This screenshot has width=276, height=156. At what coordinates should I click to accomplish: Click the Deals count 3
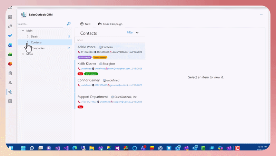(x=69, y=37)
